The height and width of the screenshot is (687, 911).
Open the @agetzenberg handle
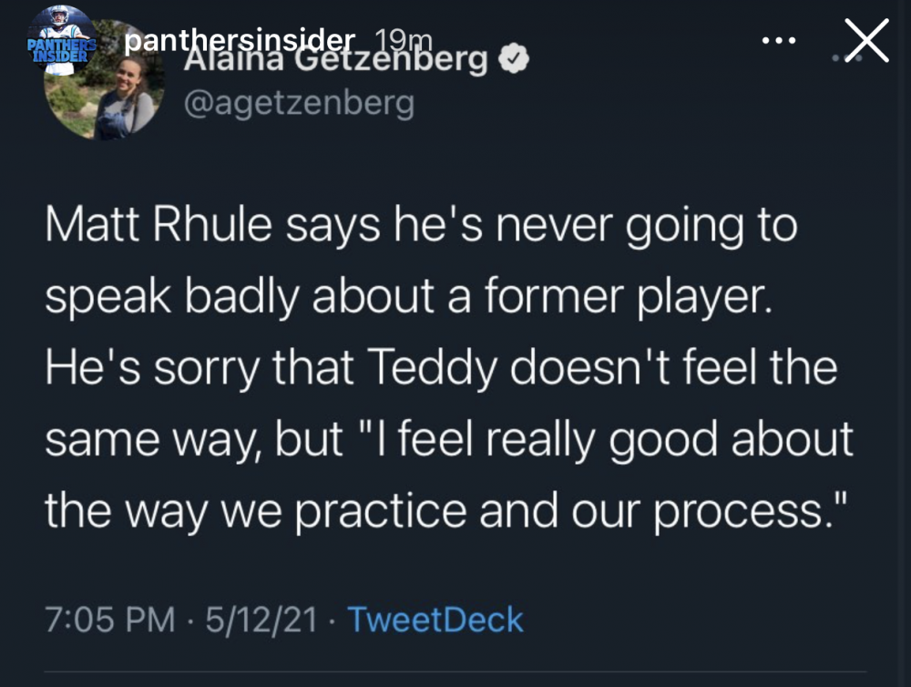(x=298, y=103)
